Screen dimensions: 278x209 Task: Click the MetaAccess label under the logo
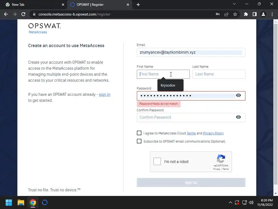38,32
